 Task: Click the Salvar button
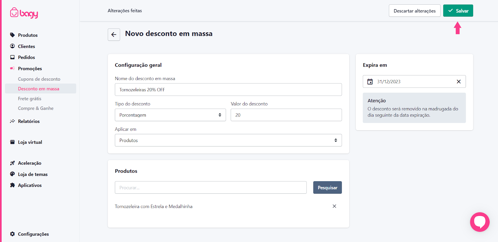point(458,11)
